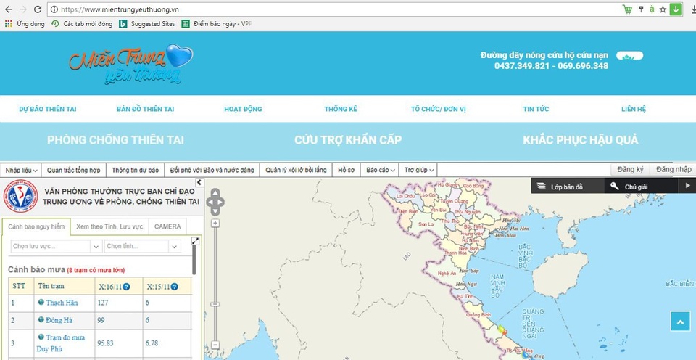
Task: Collapse the left panel with arrow icon
Action: pyautogui.click(x=200, y=184)
